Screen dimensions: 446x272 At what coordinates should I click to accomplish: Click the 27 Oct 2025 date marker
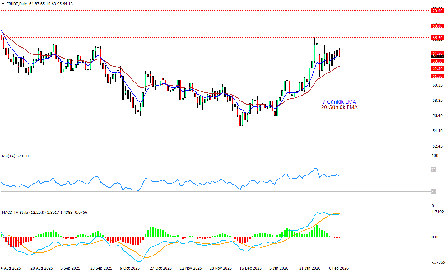(x=160, y=268)
